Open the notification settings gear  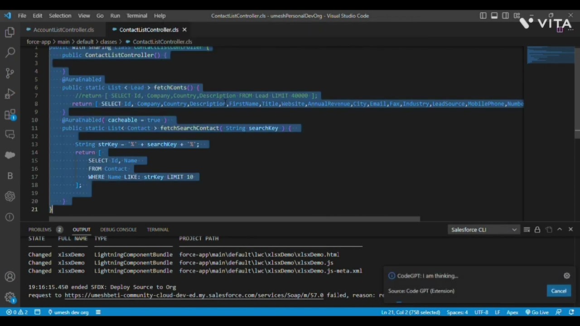click(x=567, y=276)
